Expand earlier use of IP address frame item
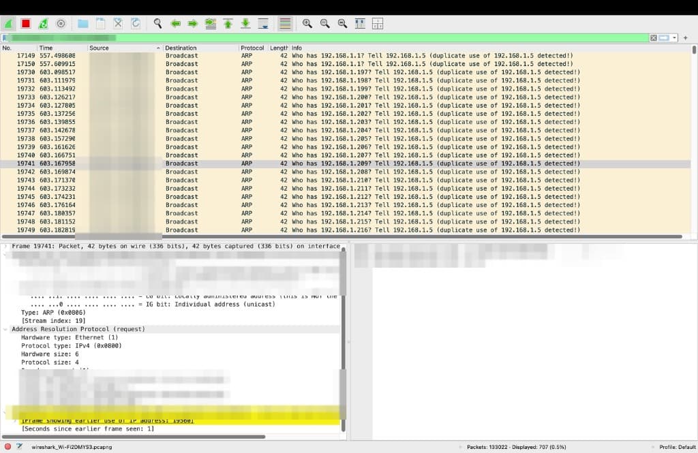Screen dimensions: 698x453 (x=15, y=420)
